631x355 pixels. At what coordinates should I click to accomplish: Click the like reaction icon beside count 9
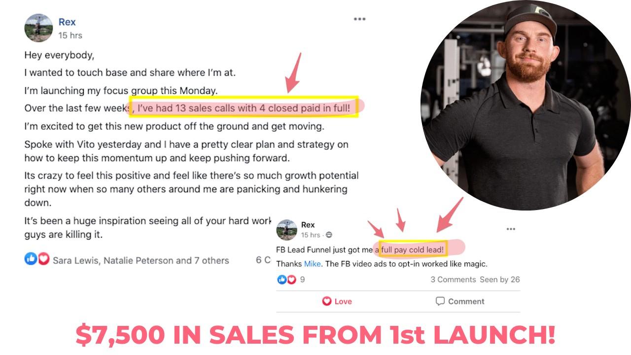(x=281, y=280)
